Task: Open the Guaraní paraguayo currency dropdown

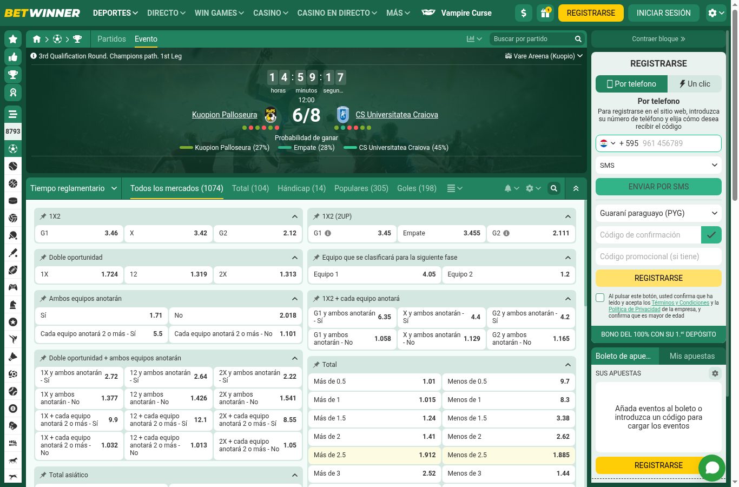Action: 658,213
